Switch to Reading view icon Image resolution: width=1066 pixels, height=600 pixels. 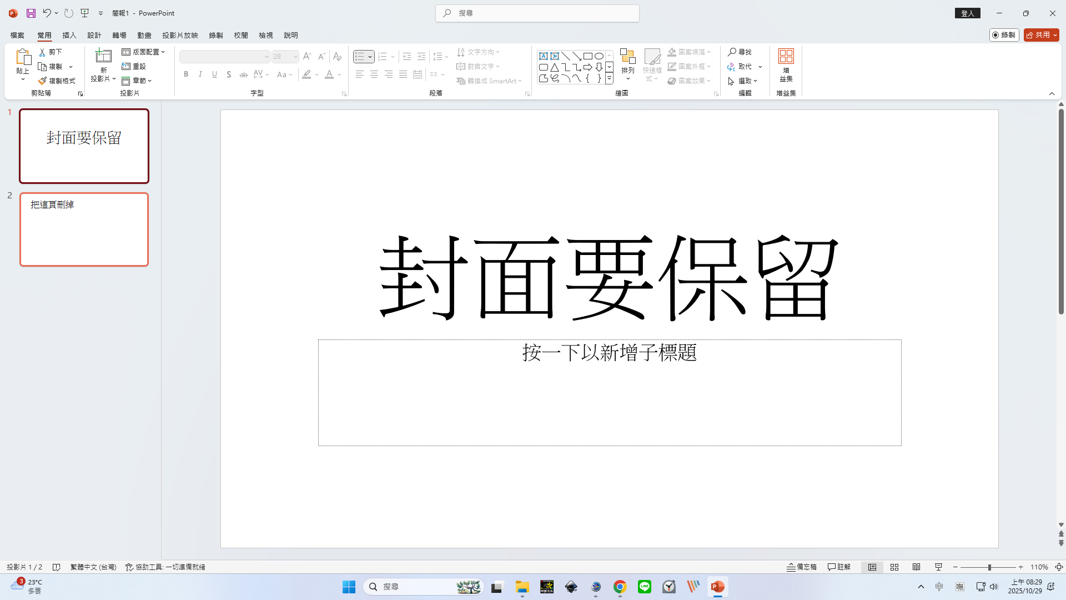(x=916, y=567)
